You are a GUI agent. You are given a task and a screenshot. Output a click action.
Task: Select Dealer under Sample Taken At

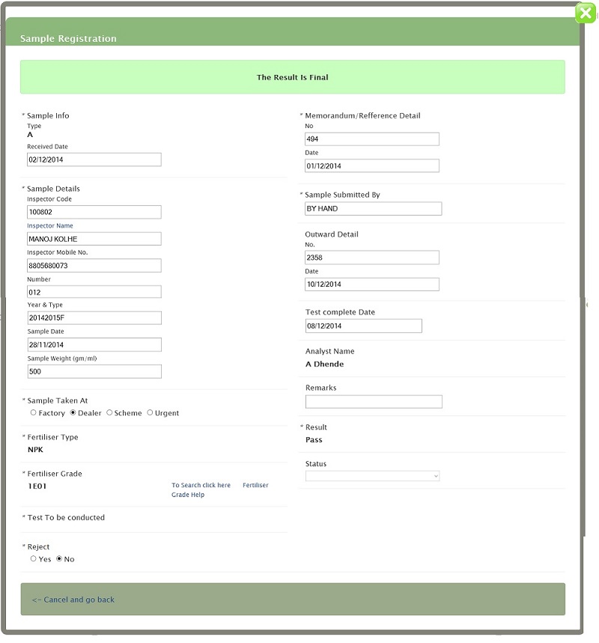[73, 412]
